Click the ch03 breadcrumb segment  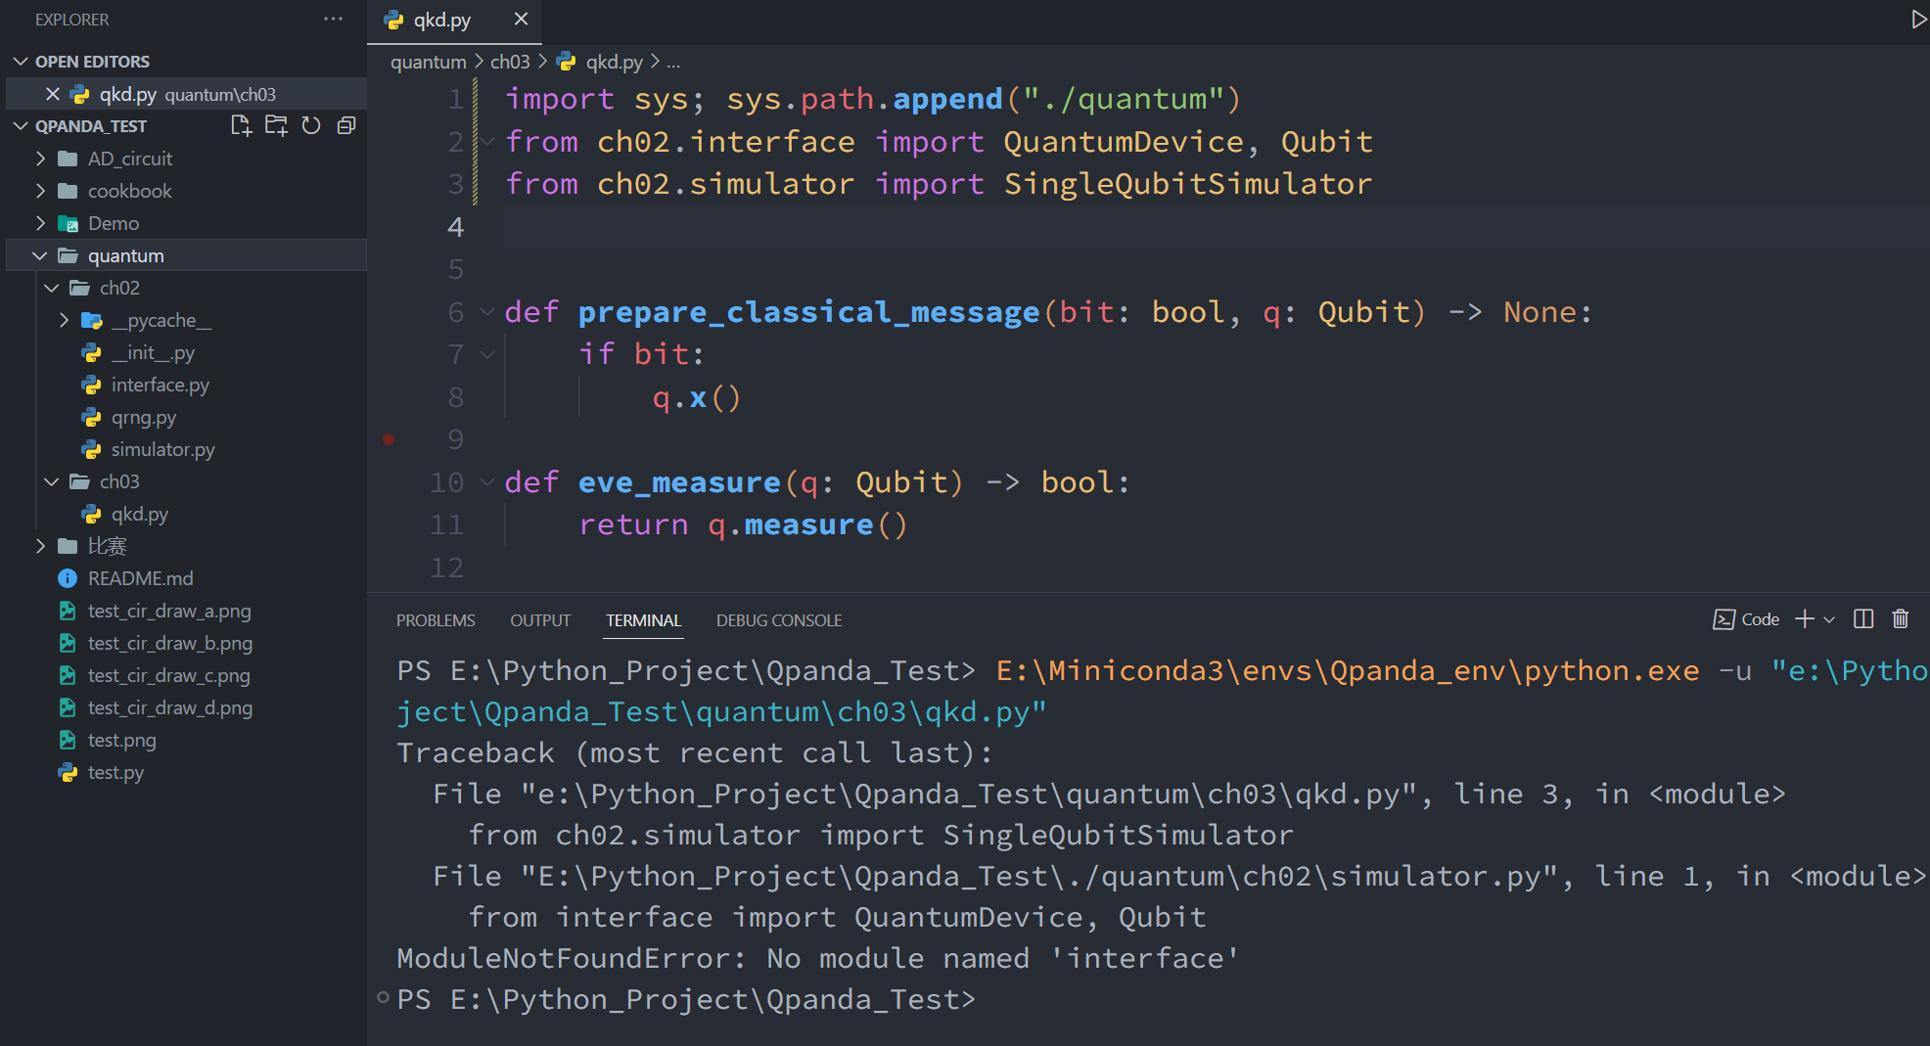click(510, 62)
